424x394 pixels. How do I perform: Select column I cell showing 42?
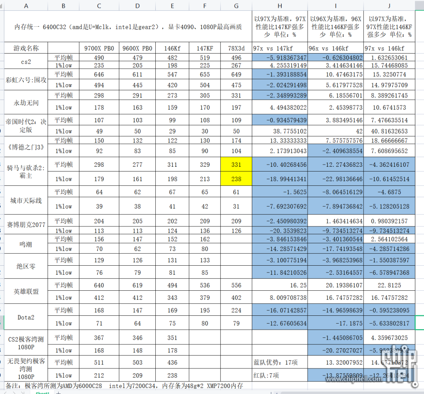336,131
